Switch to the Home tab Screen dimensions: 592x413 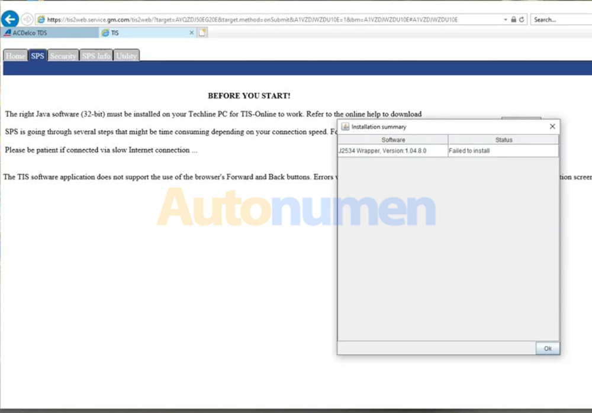pyautogui.click(x=15, y=55)
